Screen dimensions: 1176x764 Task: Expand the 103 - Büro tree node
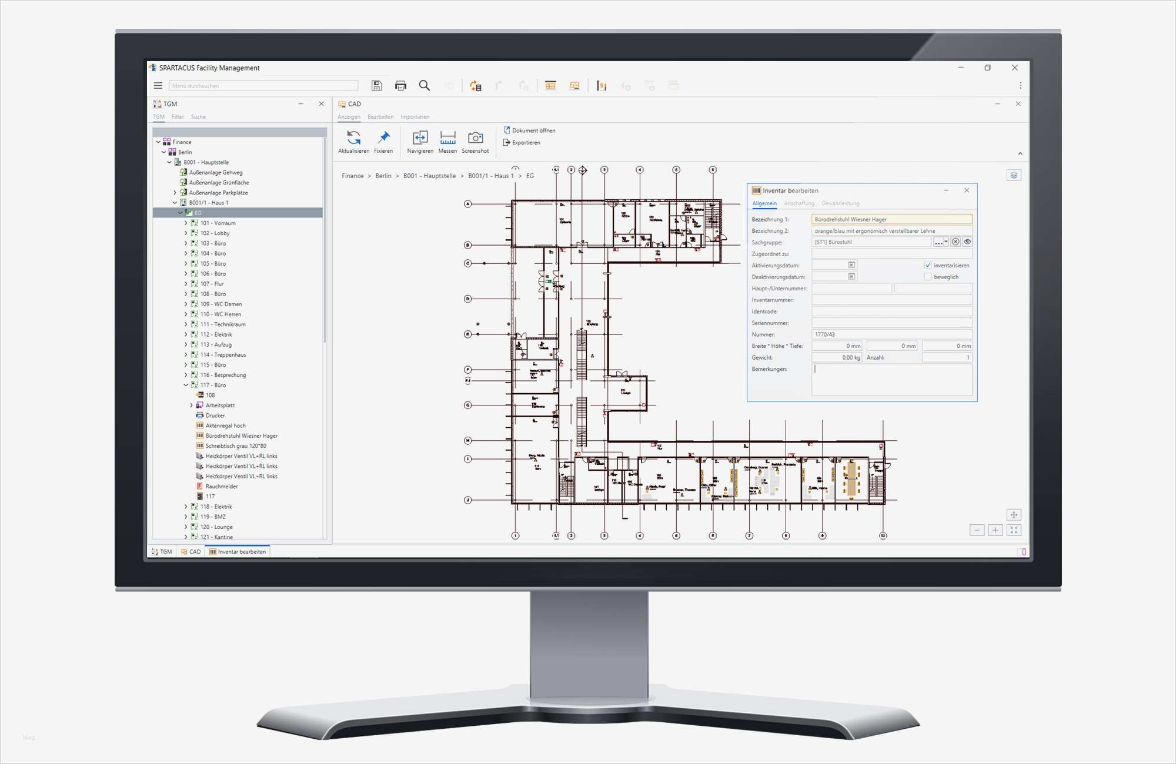point(186,243)
